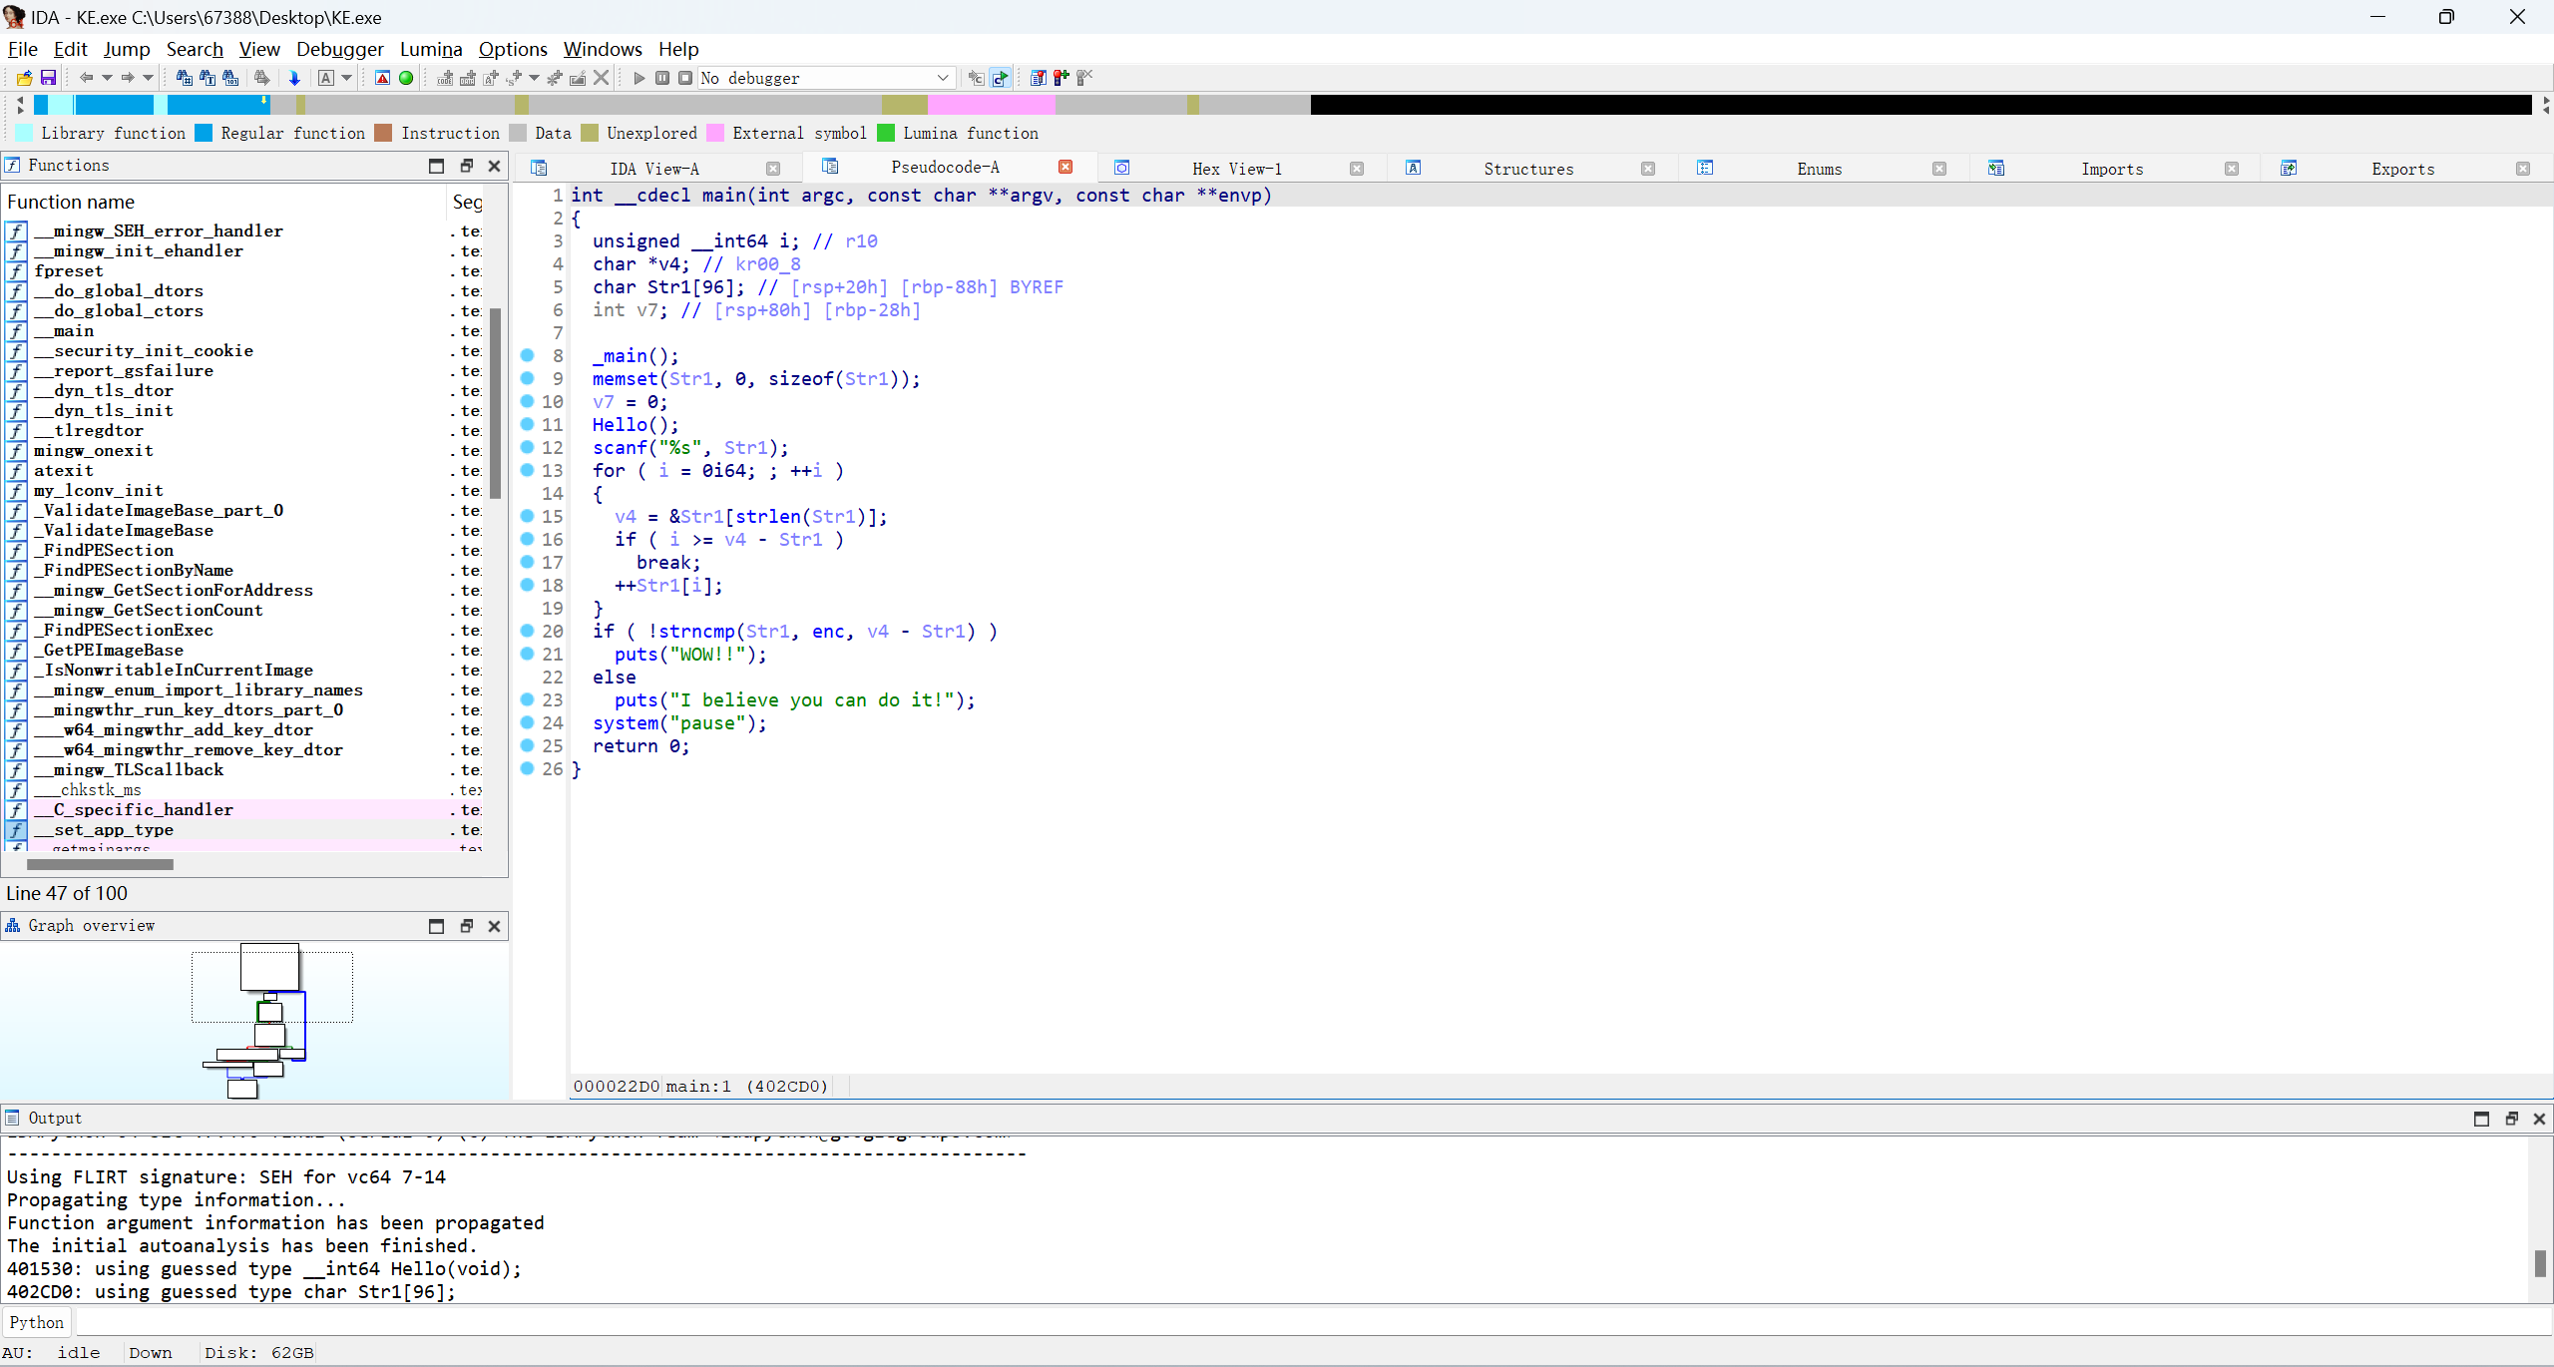Screen dimensions: 2554x1367
Task: Click the Functions panel title icon
Action: pyautogui.click(x=13, y=166)
